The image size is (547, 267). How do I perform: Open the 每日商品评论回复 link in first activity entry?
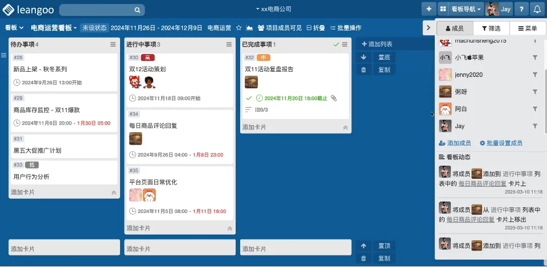click(x=482, y=183)
